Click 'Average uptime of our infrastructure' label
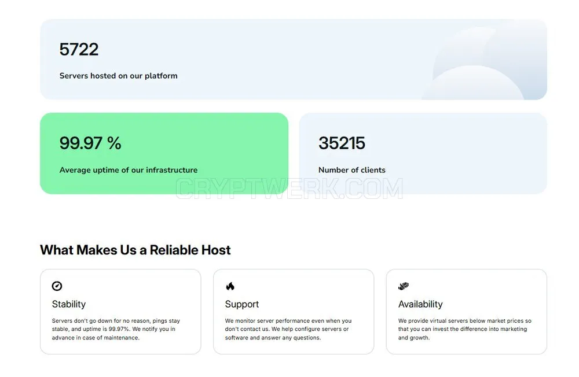 click(128, 169)
